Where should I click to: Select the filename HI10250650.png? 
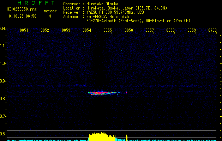[x=22, y=9]
